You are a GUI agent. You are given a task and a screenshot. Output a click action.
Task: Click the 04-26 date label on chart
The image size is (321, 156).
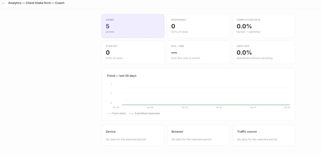[x=150, y=107]
